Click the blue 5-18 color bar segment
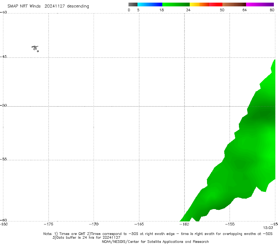278x244 pixels. click(x=150, y=5)
